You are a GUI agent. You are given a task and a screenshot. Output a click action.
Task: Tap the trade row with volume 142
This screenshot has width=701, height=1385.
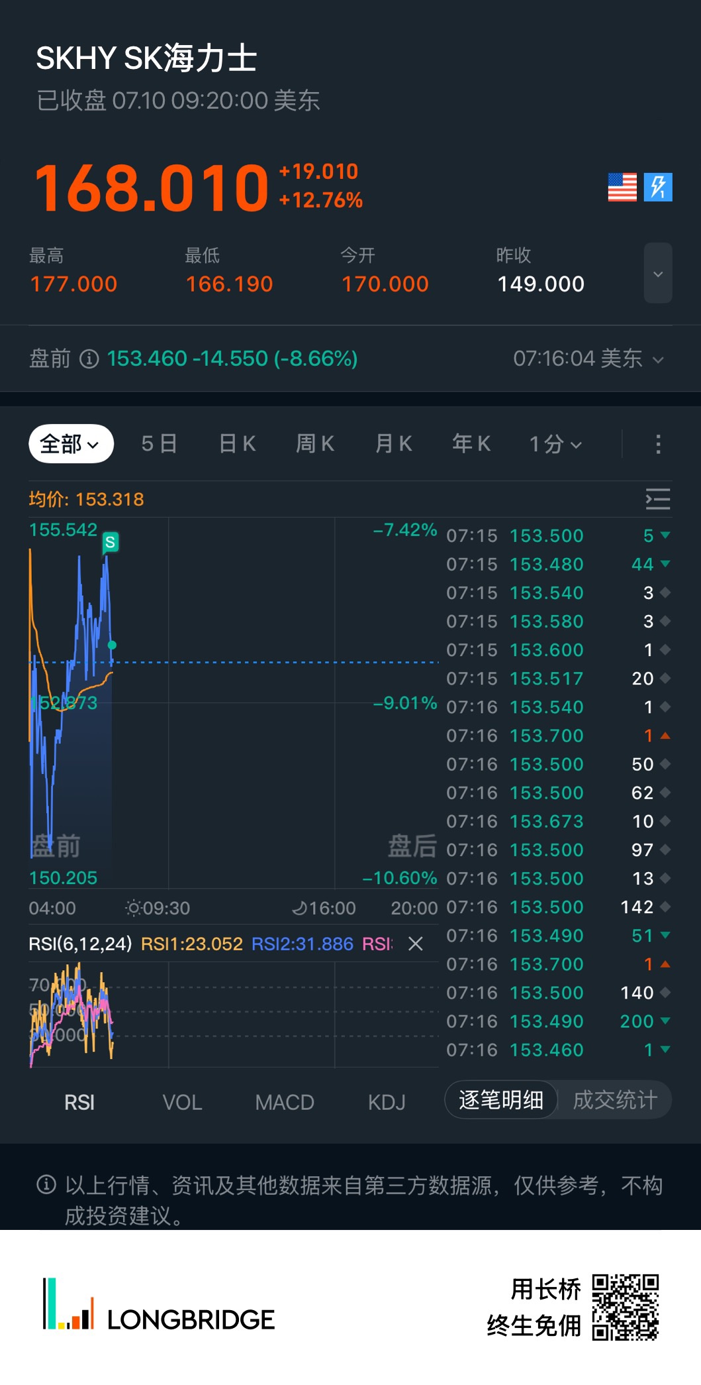coord(558,907)
